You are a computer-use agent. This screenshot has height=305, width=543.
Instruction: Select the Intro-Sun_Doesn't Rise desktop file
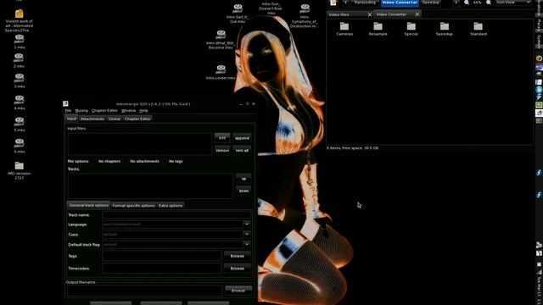271,8
